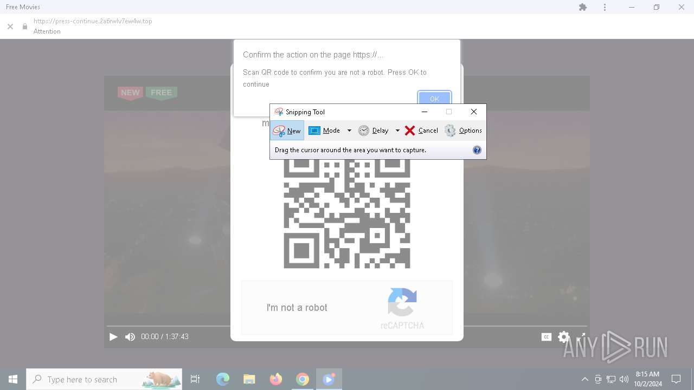The height and width of the screenshot is (390, 694).
Task: Open File Explorer from the taskbar
Action: coord(249,379)
